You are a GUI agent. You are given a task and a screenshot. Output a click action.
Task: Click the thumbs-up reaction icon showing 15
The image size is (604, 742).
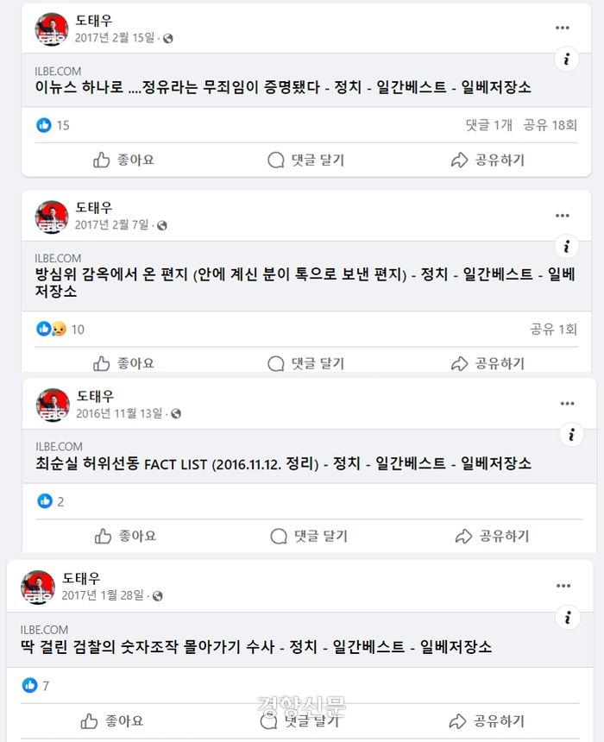pyautogui.click(x=44, y=125)
